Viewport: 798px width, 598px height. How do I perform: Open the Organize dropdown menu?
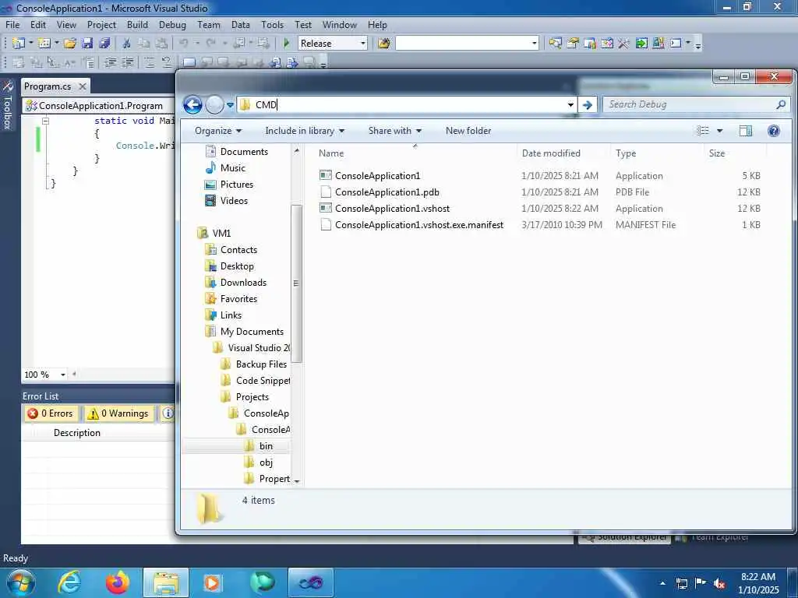[218, 131]
